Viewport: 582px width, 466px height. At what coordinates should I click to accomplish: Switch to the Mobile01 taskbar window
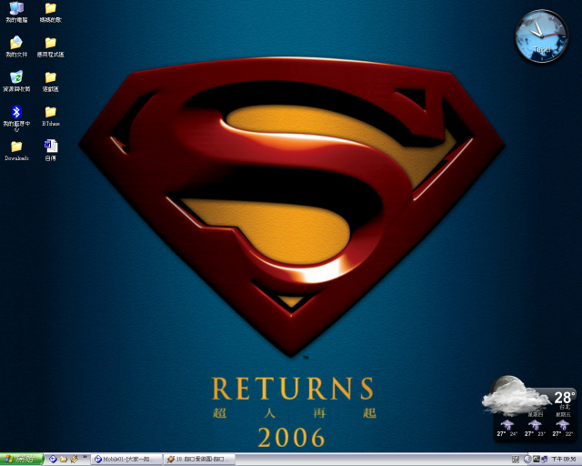point(127,460)
